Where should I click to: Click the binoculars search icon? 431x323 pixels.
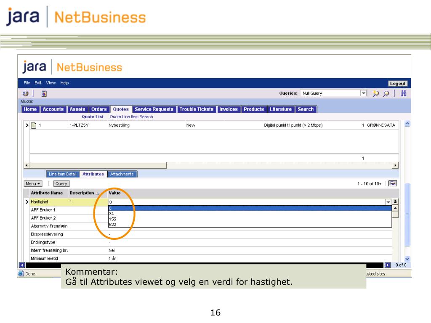click(403, 93)
